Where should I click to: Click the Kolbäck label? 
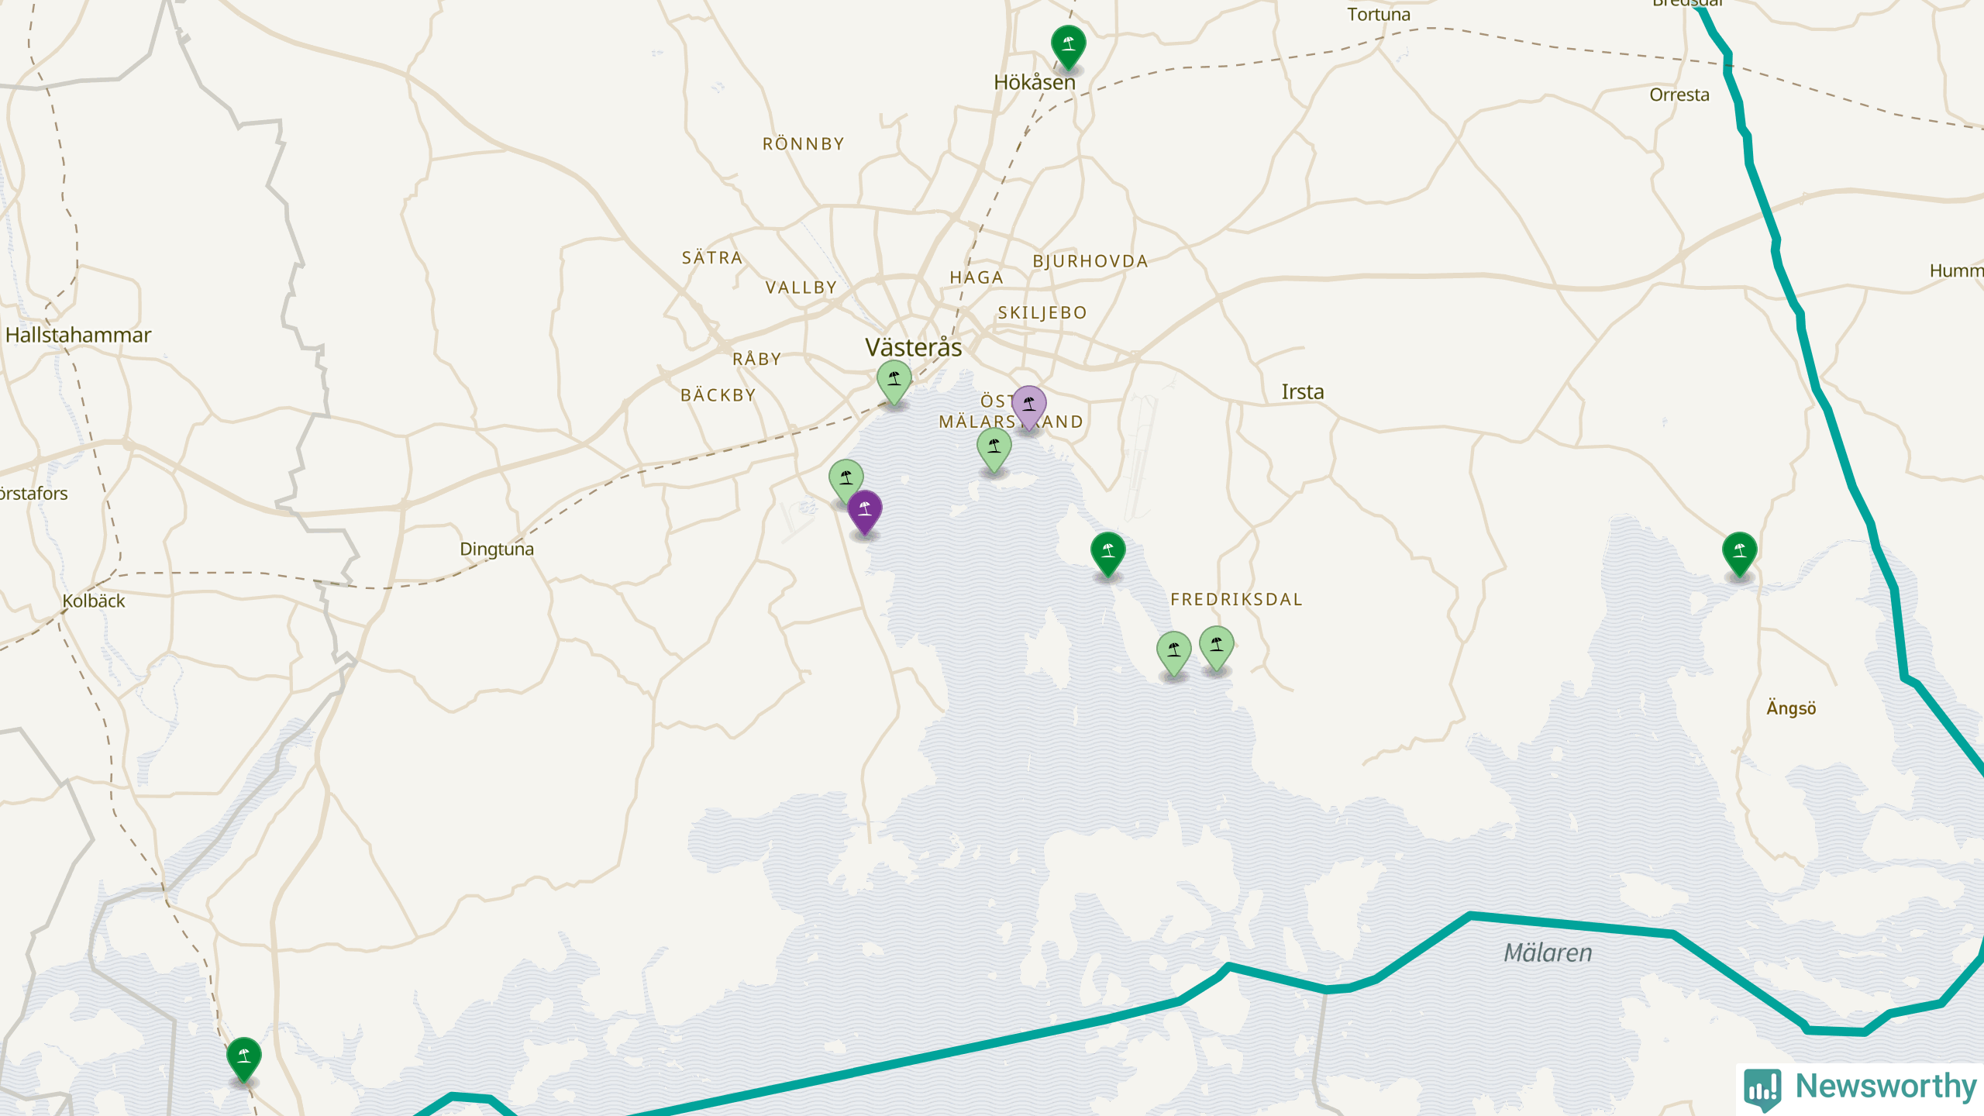tap(94, 601)
